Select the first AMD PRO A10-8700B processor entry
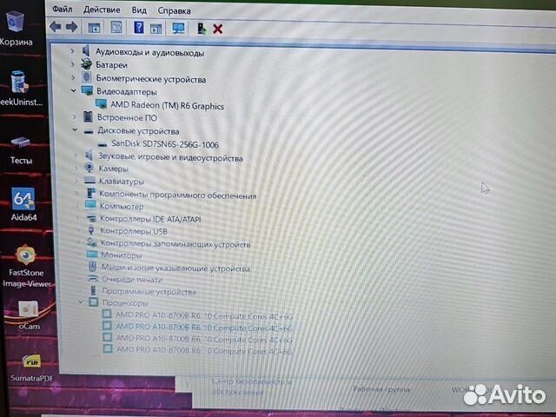Viewport: 556px width, 417px height. click(x=204, y=315)
